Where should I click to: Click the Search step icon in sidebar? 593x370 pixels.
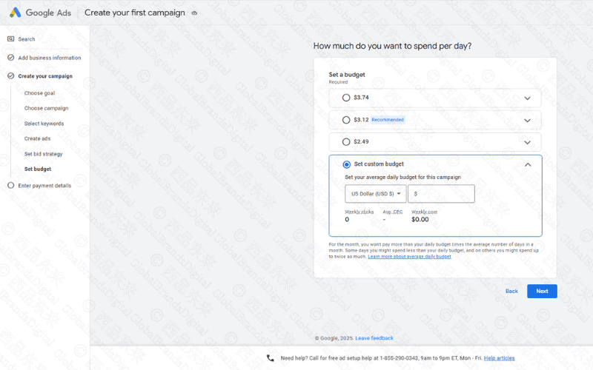click(10, 38)
